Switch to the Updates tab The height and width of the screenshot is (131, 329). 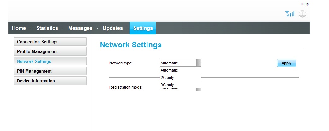[x=112, y=28]
